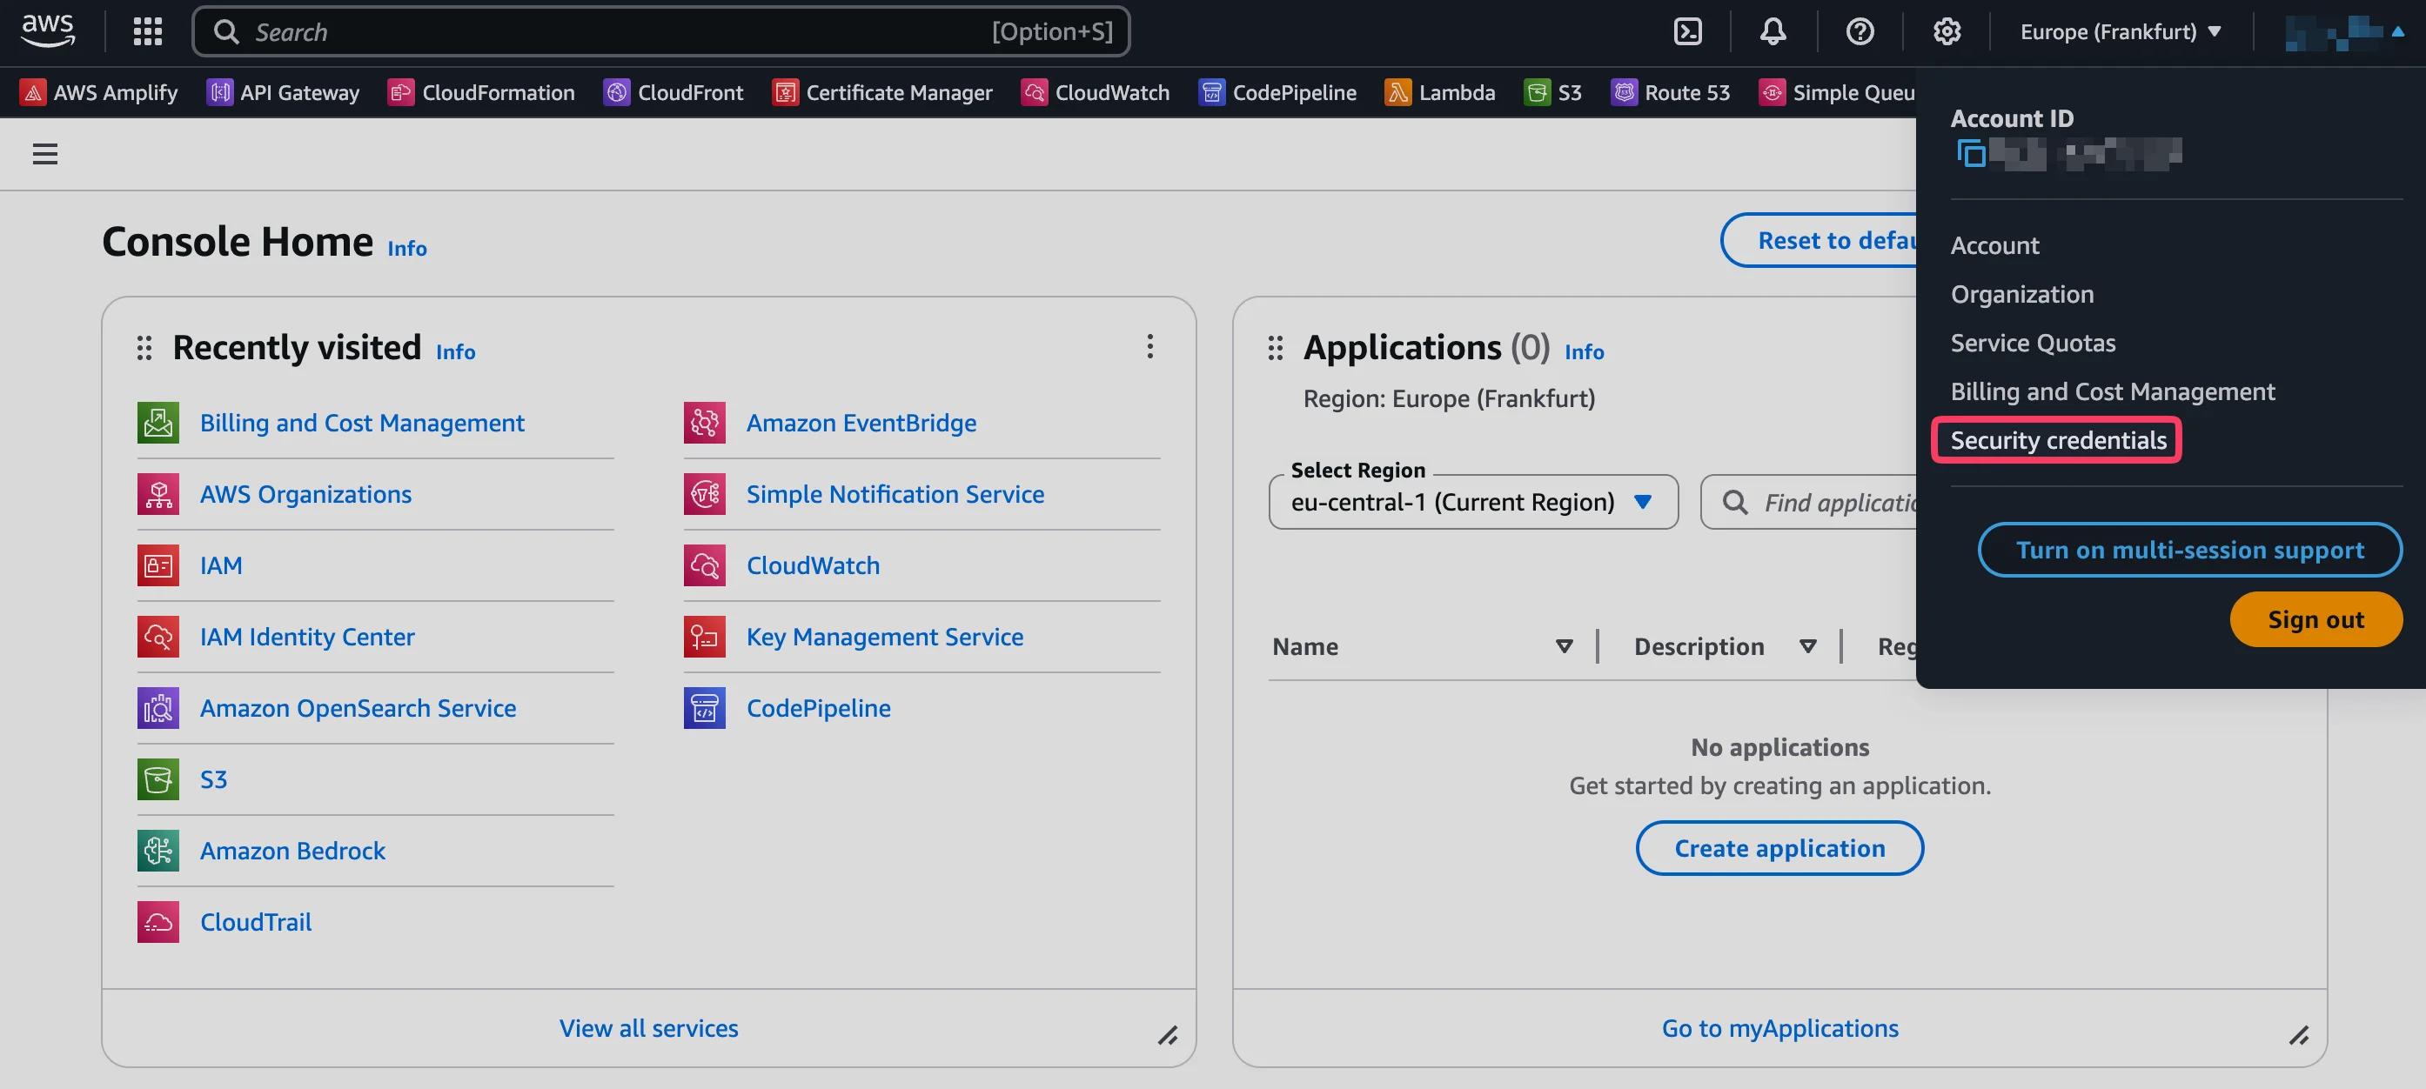Open Certificate Manager favorite shortcut
The height and width of the screenshot is (1089, 2426).
point(882,92)
